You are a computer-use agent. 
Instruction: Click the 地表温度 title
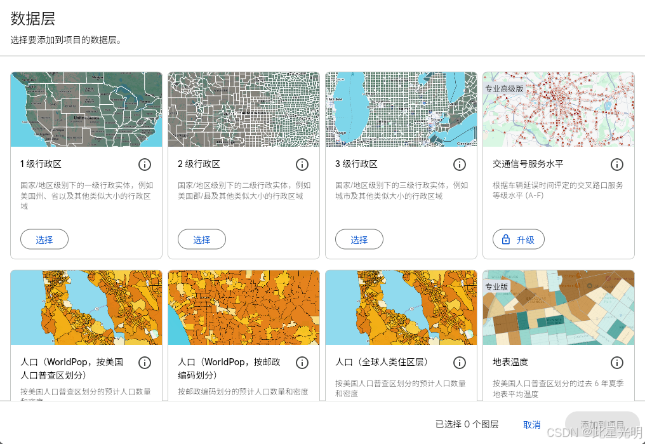(x=510, y=362)
